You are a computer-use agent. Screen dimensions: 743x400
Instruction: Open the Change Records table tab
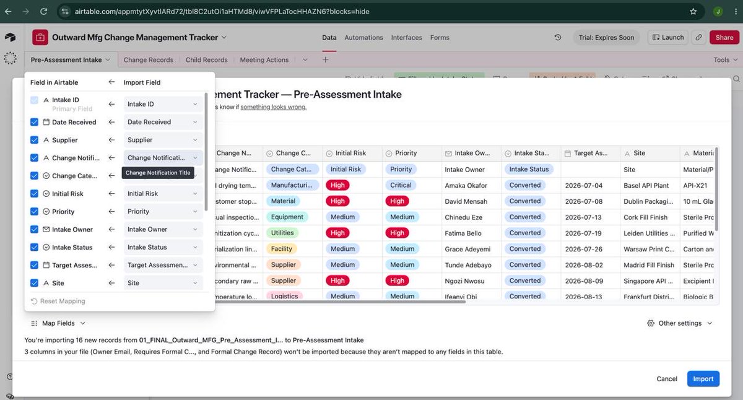[148, 60]
